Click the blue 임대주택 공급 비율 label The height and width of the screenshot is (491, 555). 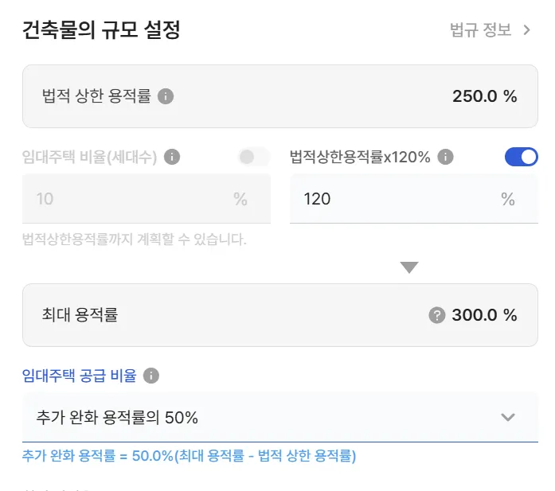coord(80,376)
